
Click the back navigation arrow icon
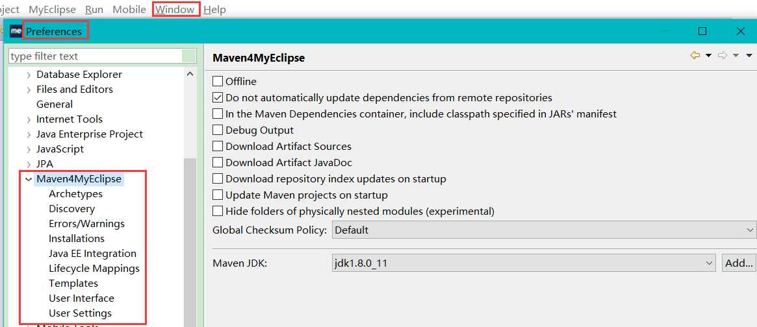tap(695, 56)
